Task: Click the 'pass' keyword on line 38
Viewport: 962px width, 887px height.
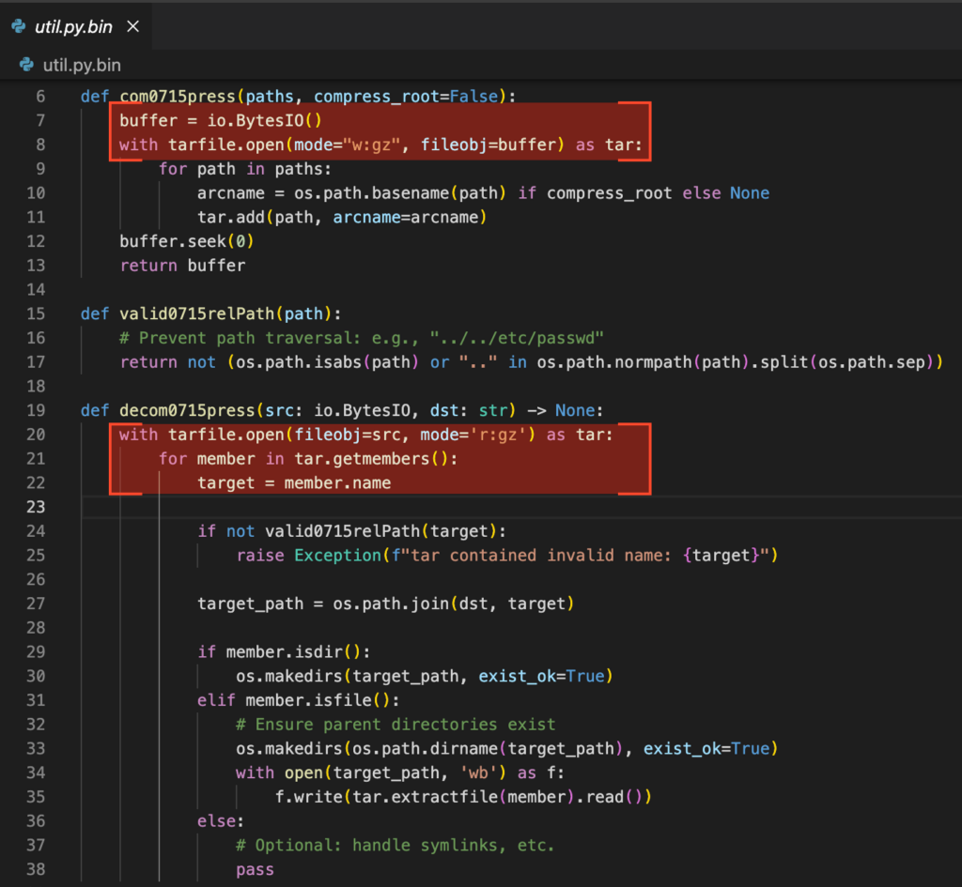Action: (x=255, y=869)
